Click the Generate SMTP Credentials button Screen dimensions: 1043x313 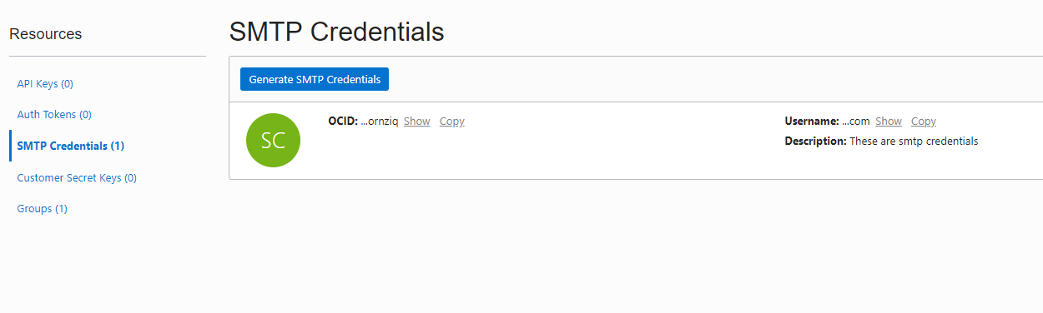(x=315, y=79)
